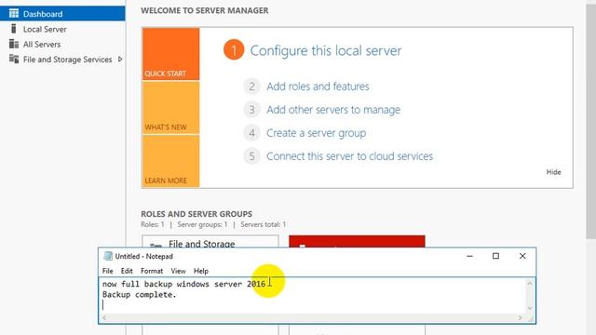Open Notepad Help menu
596x335 pixels.
tap(201, 271)
